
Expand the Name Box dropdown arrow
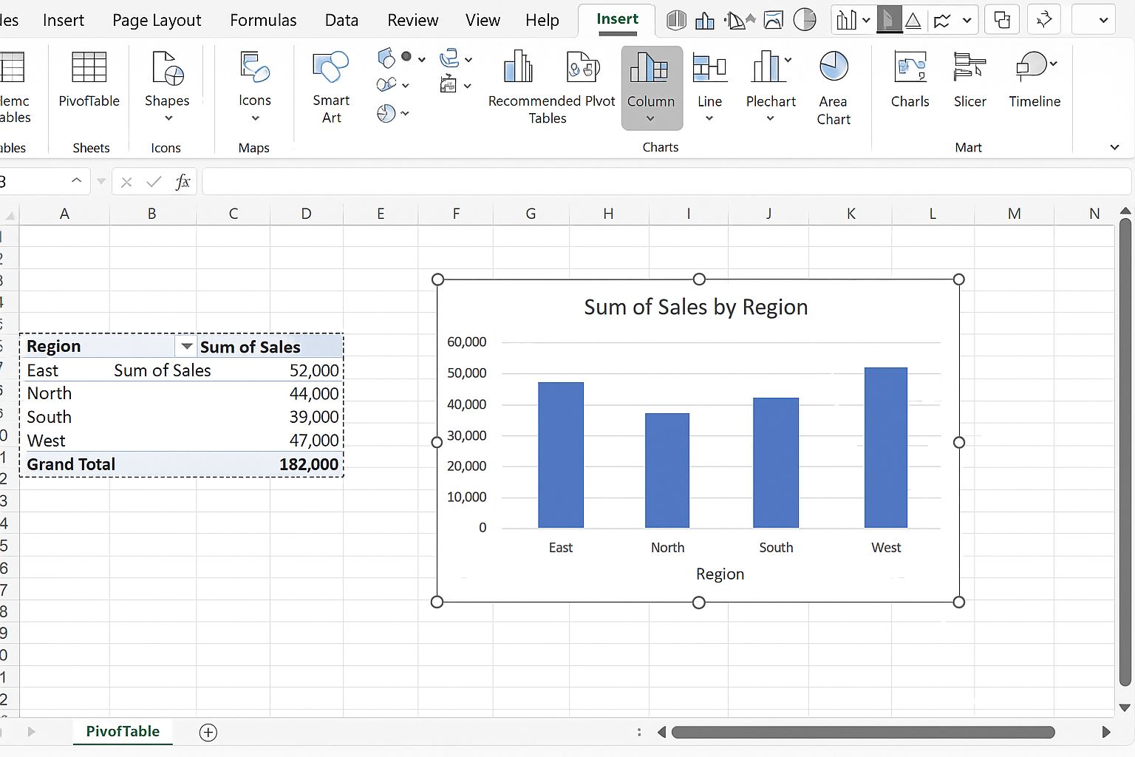coord(76,181)
